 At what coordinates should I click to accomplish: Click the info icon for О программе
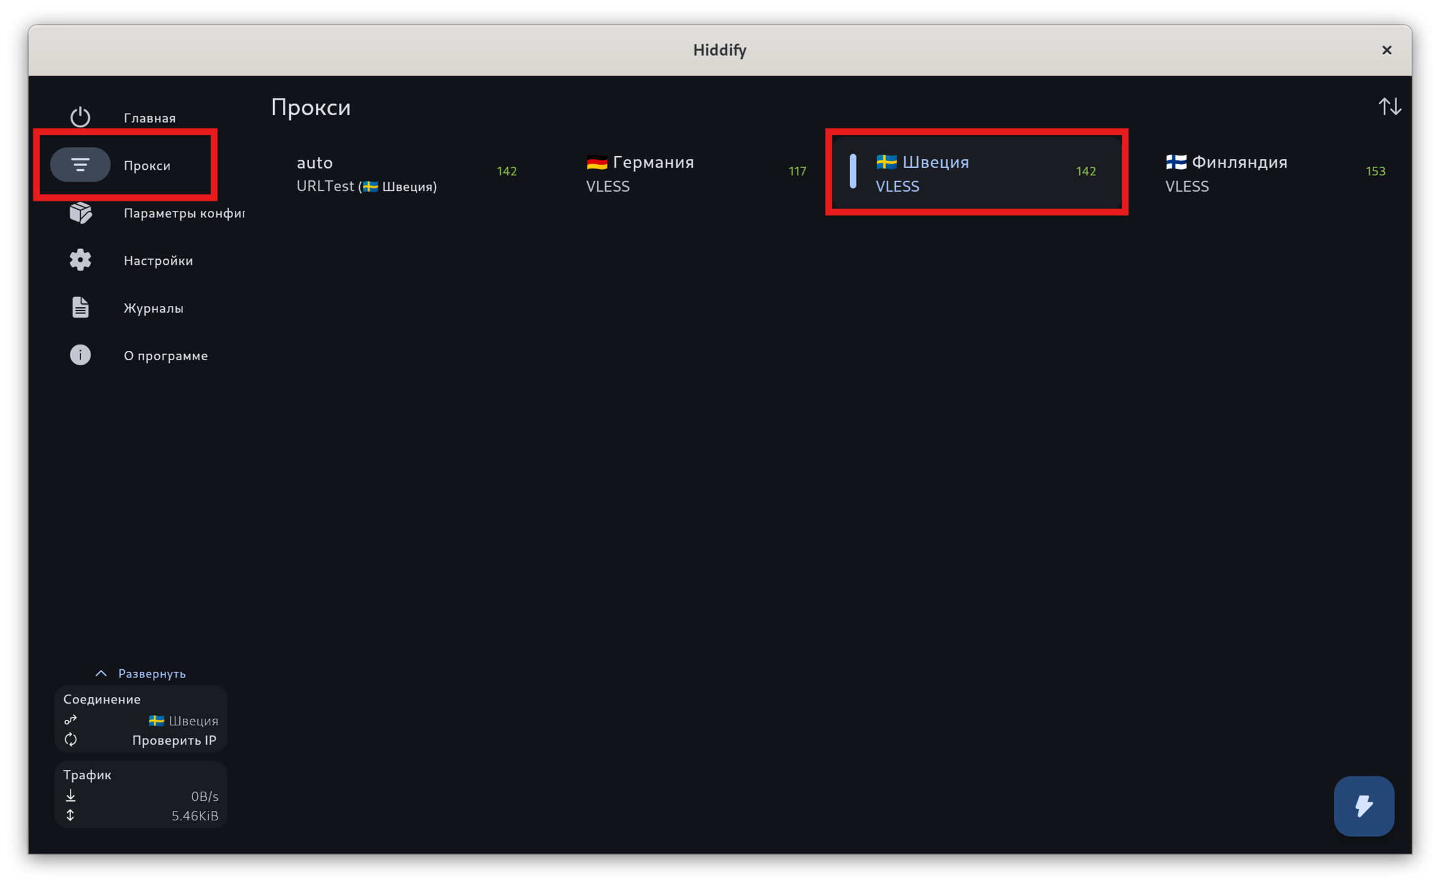pos(80,355)
